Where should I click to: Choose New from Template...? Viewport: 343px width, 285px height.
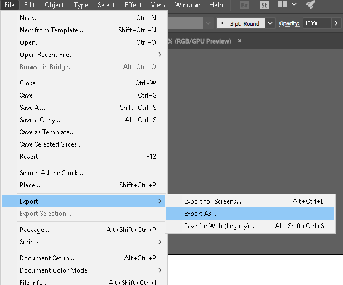point(84,30)
